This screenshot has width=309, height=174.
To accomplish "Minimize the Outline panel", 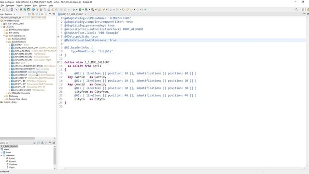I will tap(50, 143).
